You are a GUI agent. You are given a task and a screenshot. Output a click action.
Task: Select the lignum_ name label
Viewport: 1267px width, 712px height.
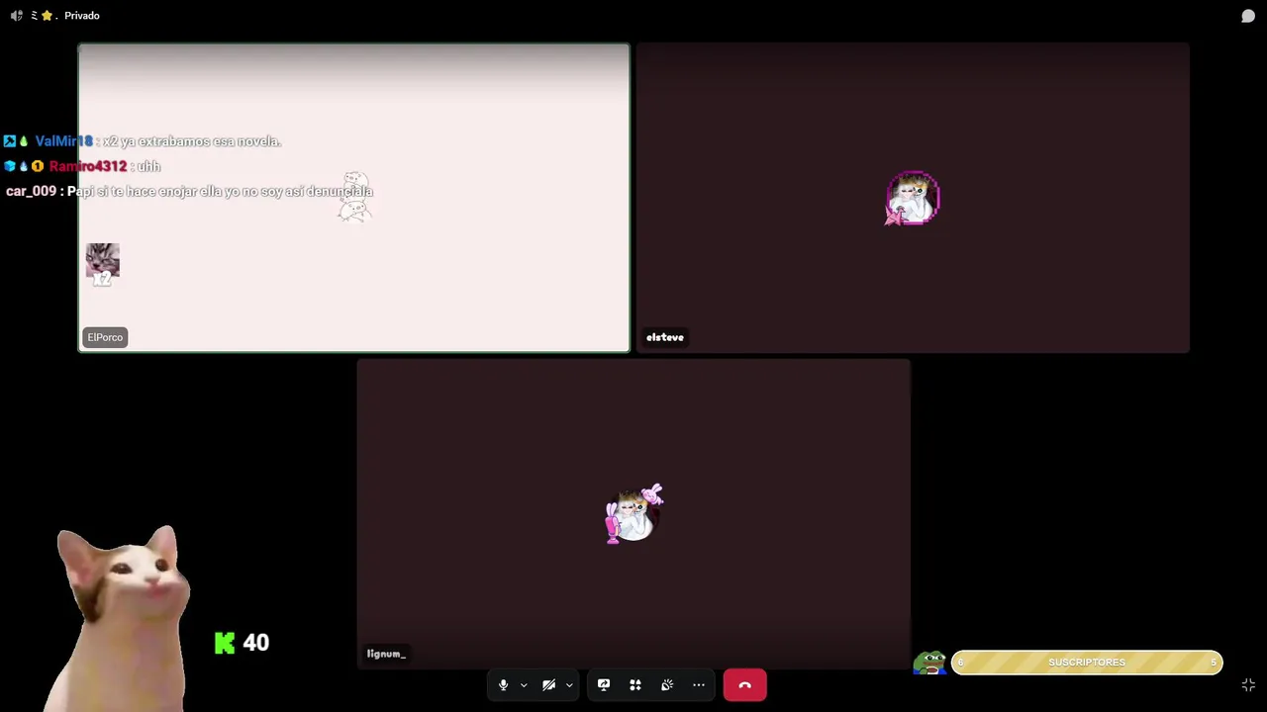click(x=386, y=654)
